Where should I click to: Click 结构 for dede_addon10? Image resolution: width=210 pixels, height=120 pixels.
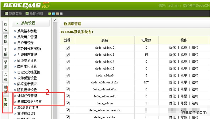pyautogui.click(x=195, y=48)
